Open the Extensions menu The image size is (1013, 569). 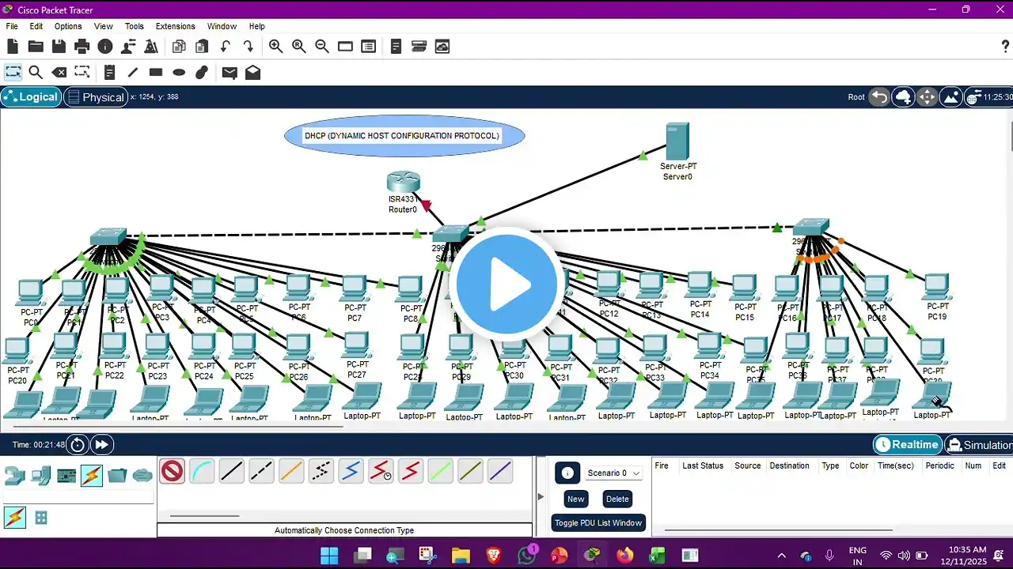(176, 26)
